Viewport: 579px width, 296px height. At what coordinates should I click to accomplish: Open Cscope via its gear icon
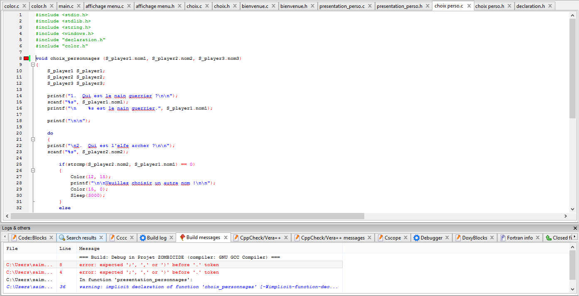point(380,237)
